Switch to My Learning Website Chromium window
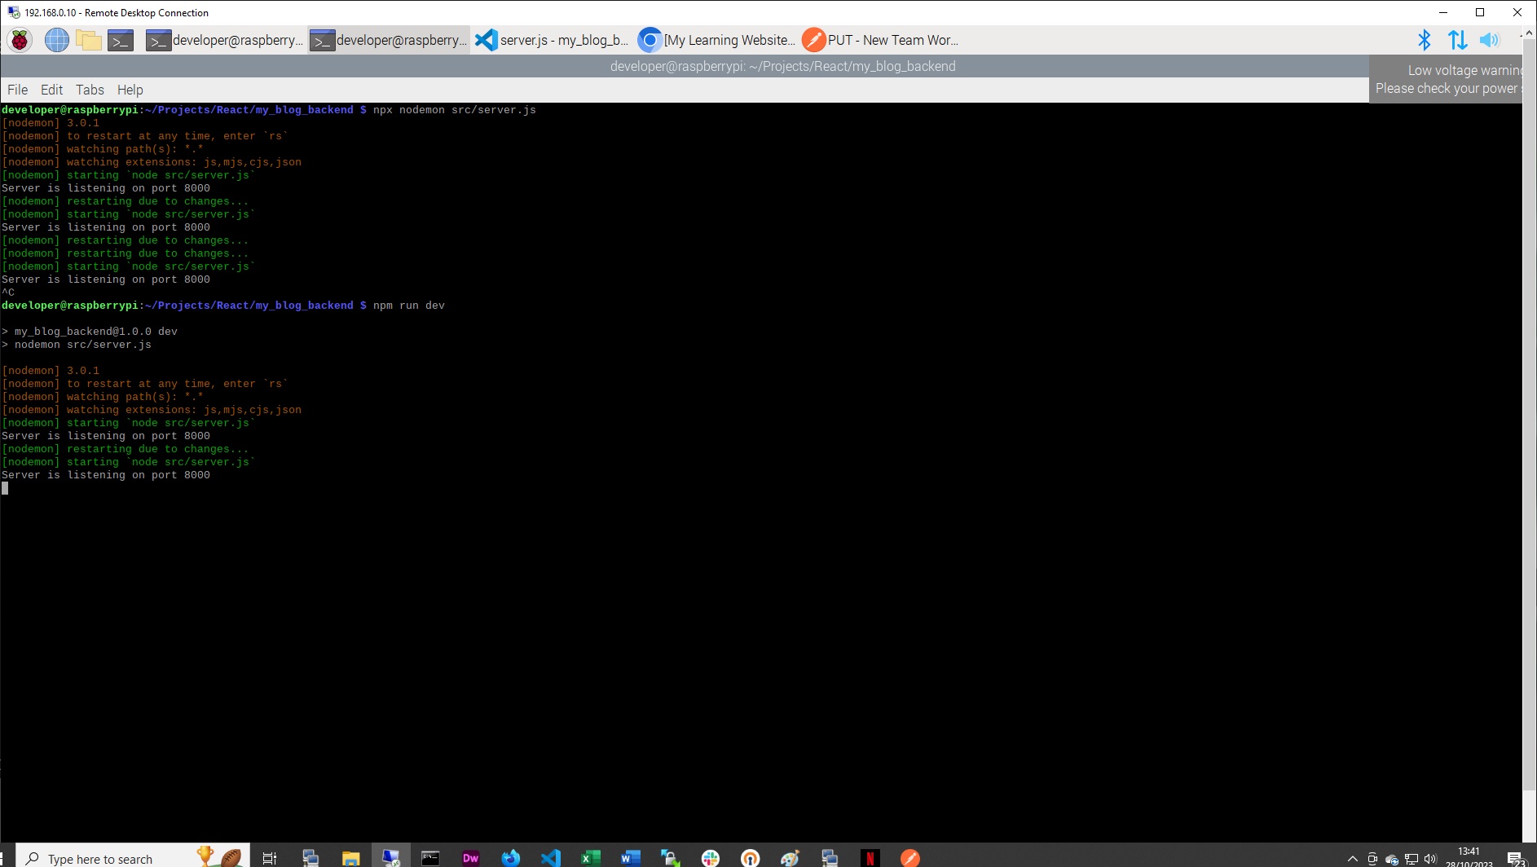Viewport: 1537px width, 867px height. click(x=716, y=40)
